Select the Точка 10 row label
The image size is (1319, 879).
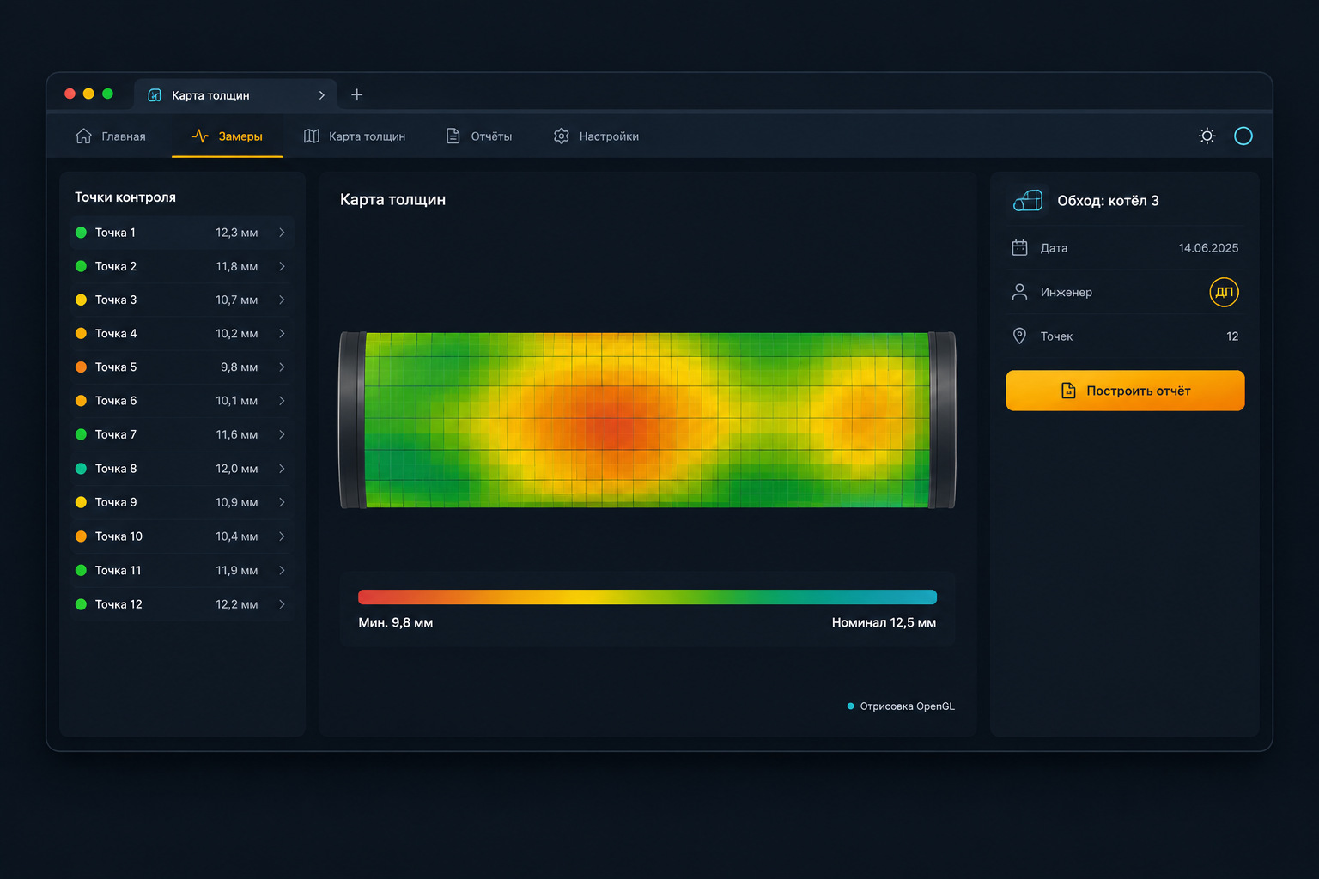click(119, 536)
